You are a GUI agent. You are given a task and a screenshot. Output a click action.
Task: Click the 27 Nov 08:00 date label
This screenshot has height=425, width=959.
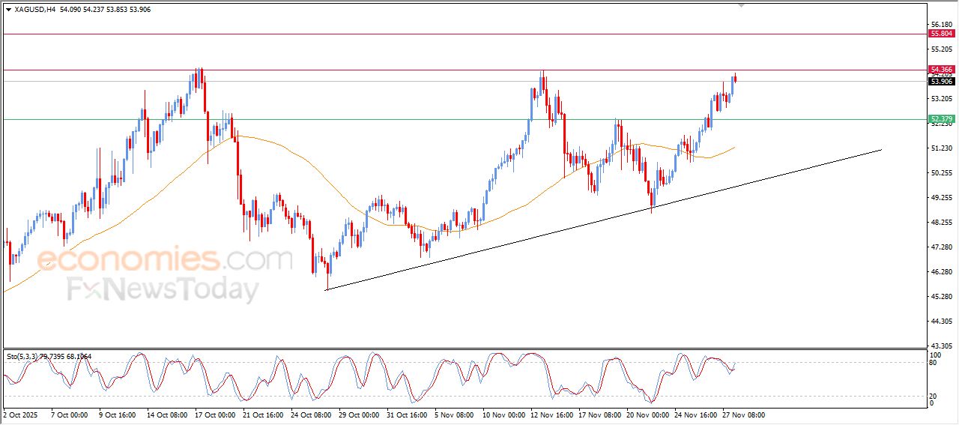click(743, 415)
